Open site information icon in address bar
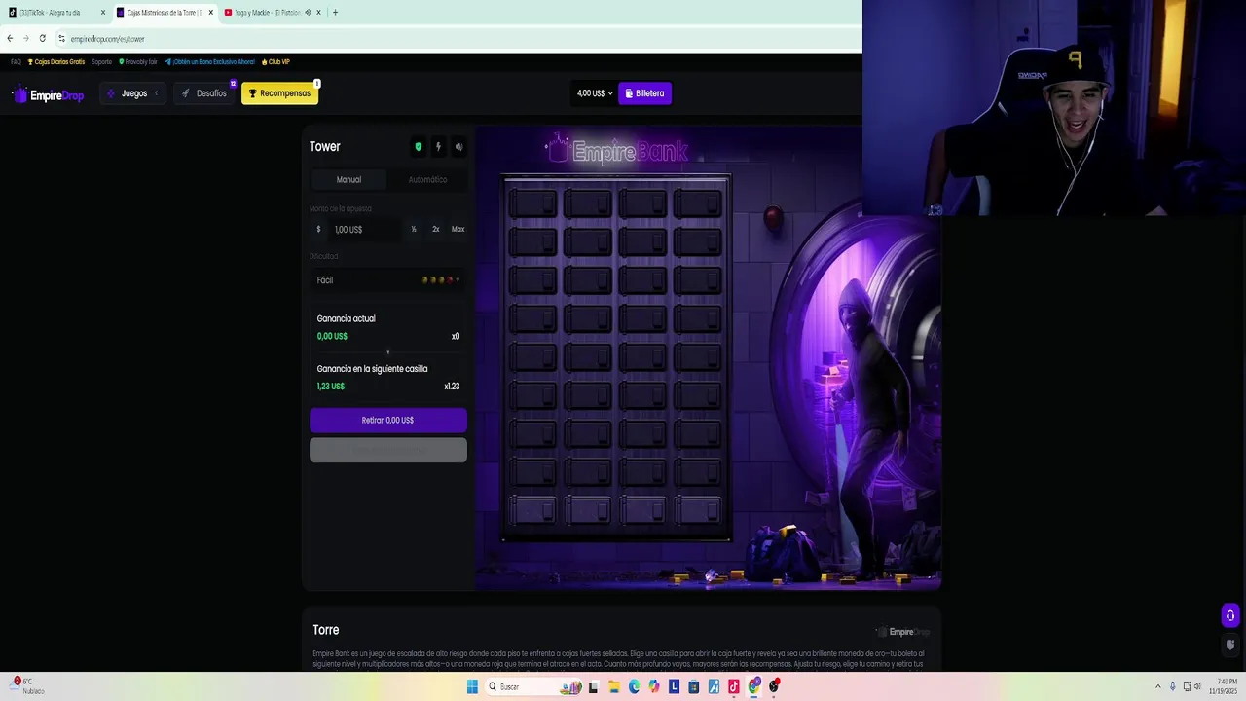The width and height of the screenshot is (1246, 701). point(61,39)
